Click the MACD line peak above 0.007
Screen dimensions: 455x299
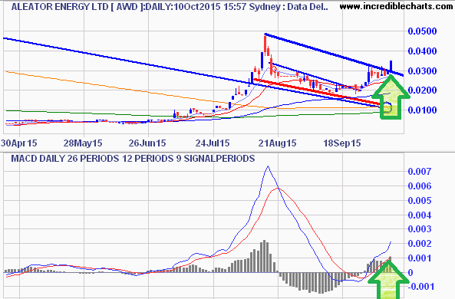click(268, 166)
